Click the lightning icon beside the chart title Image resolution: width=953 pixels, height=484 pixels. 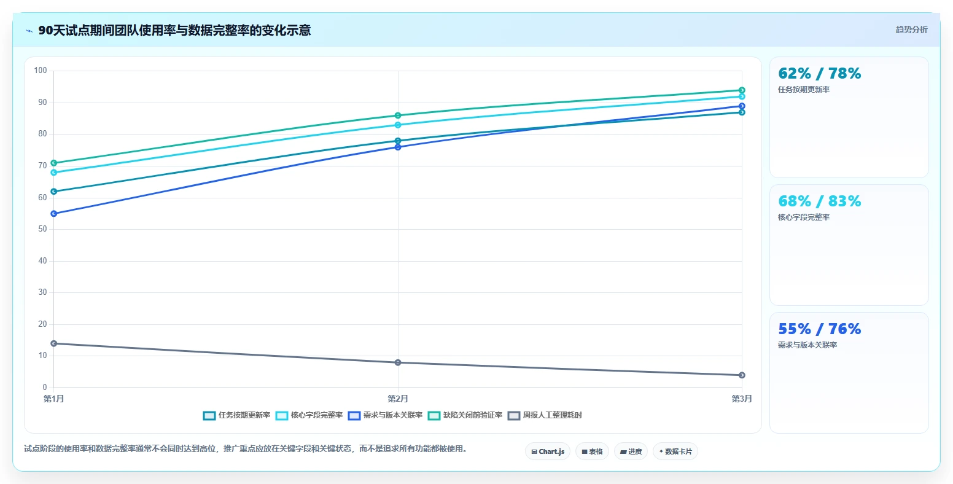tap(29, 31)
